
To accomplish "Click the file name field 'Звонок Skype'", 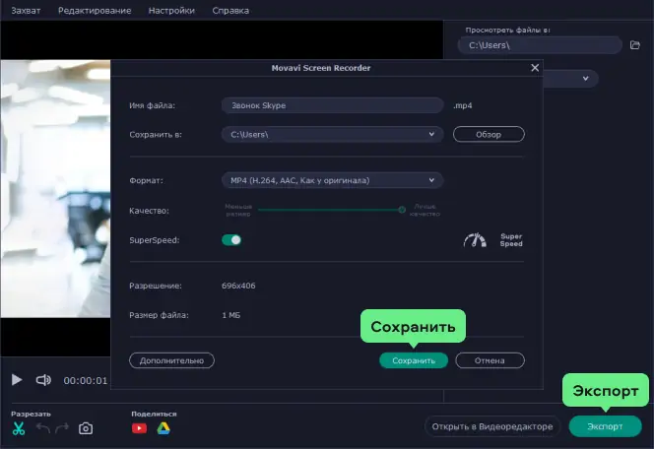I will click(333, 105).
